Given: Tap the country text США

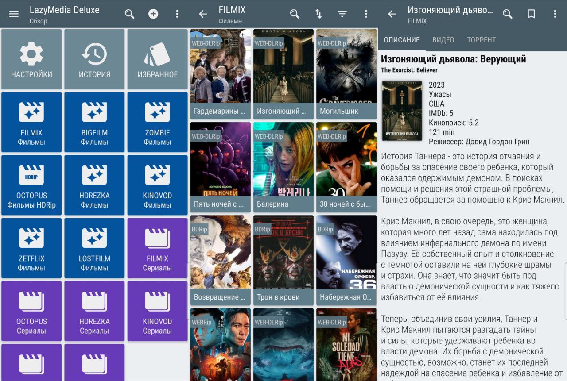Looking at the screenshot, I should 436,104.
